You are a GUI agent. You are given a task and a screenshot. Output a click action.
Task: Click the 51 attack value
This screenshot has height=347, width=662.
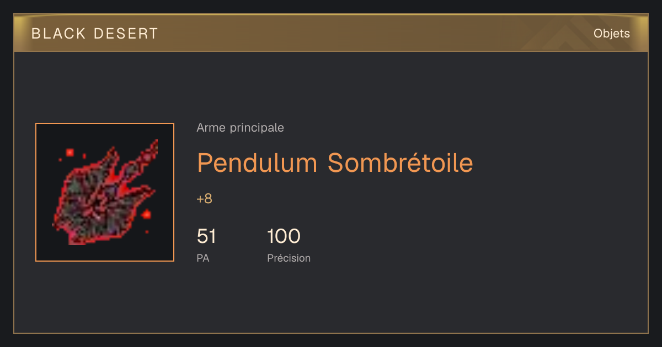[x=206, y=236]
